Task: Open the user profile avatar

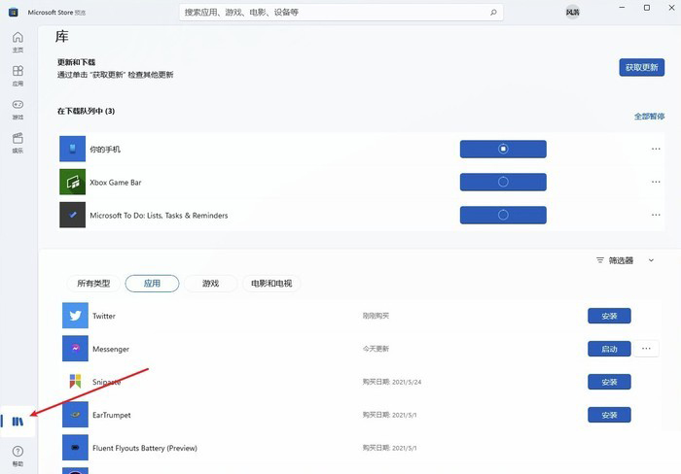Action: 573,13
